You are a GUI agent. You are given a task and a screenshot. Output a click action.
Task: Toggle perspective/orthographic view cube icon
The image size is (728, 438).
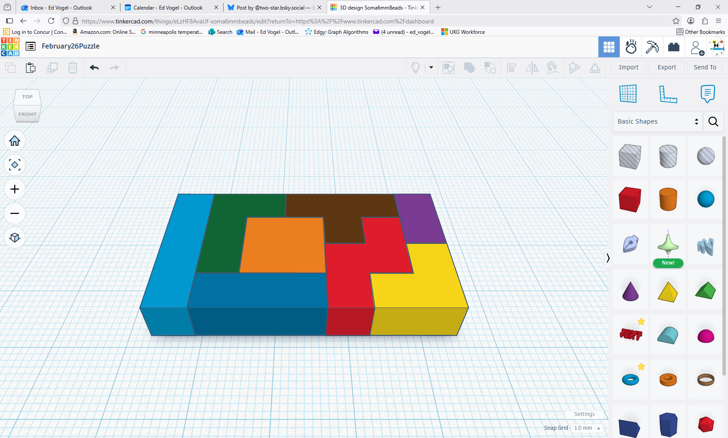(15, 238)
